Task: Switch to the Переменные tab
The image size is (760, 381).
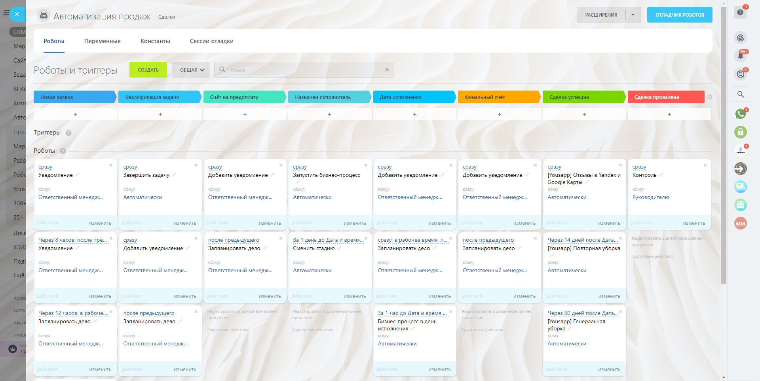Action: 103,41
